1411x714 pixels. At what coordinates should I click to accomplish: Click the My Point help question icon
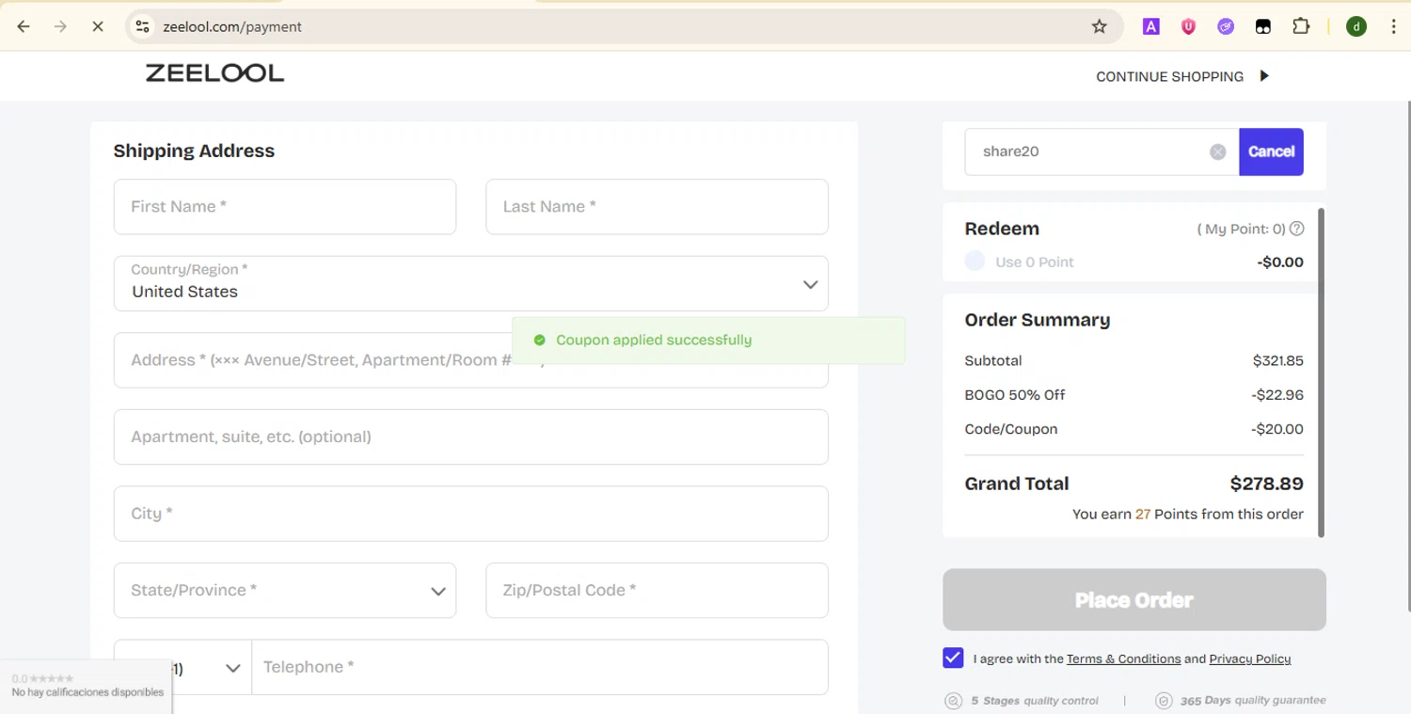(x=1297, y=229)
